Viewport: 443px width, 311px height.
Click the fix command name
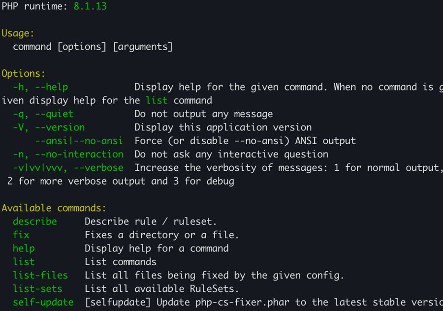click(x=21, y=235)
